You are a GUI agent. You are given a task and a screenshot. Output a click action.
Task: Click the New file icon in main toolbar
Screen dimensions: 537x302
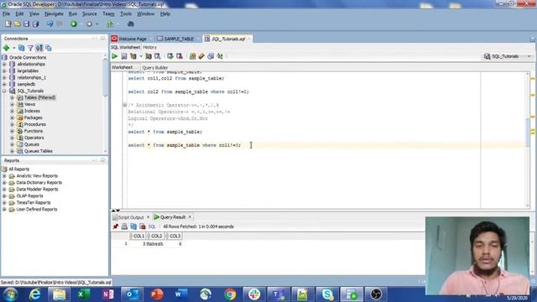point(8,23)
